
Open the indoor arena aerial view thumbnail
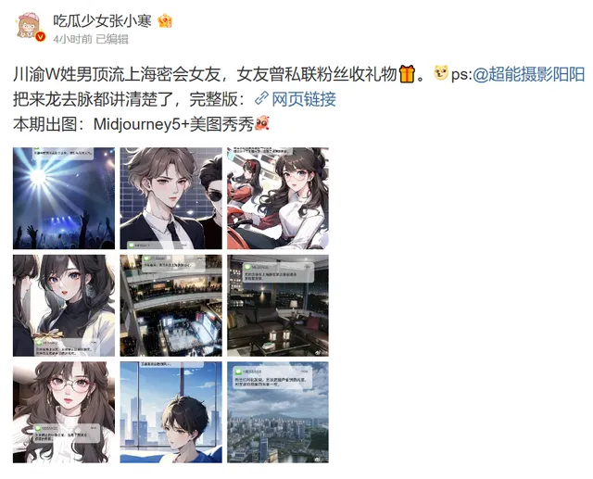(x=170, y=306)
